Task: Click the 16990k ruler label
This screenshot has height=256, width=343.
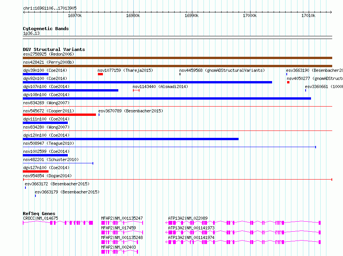Action: (x=192, y=15)
